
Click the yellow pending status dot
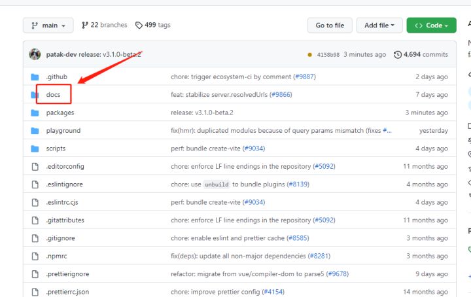tap(309, 55)
